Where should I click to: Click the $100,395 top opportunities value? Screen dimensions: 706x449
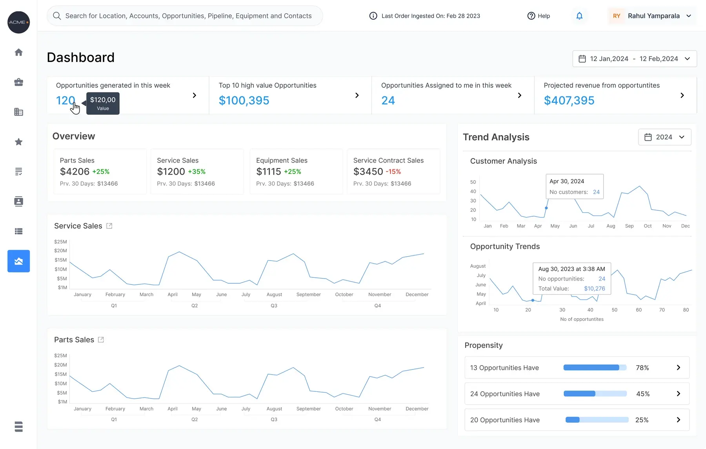(x=244, y=101)
